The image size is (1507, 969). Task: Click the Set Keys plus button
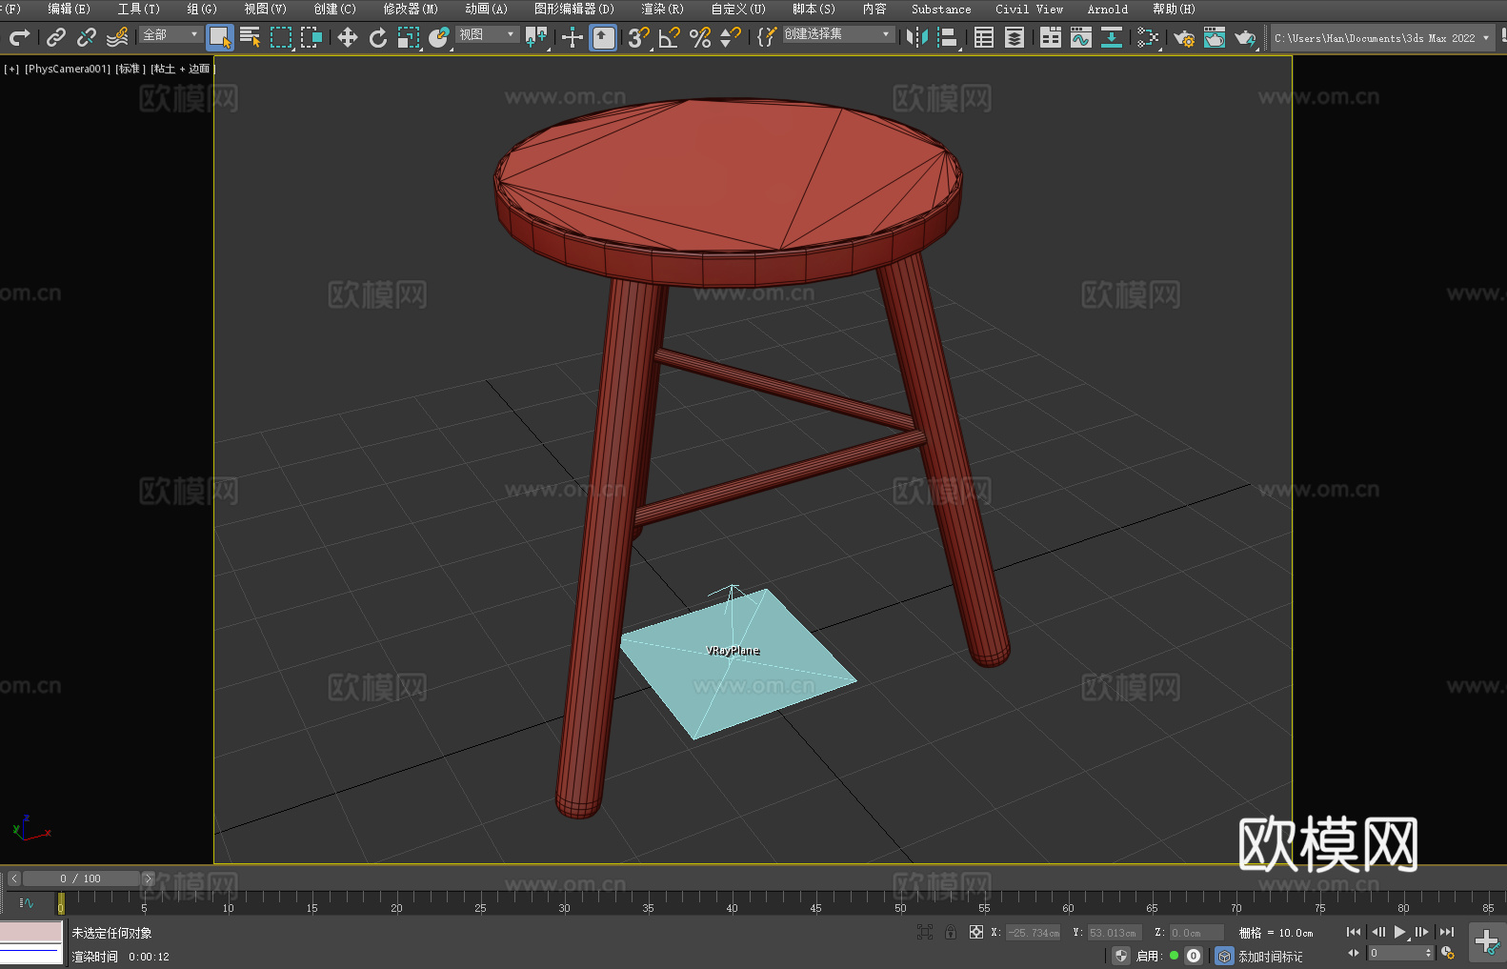point(1487,942)
